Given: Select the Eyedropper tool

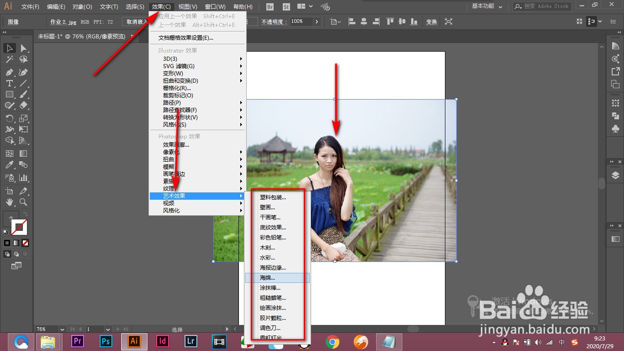Looking at the screenshot, I should (10, 165).
